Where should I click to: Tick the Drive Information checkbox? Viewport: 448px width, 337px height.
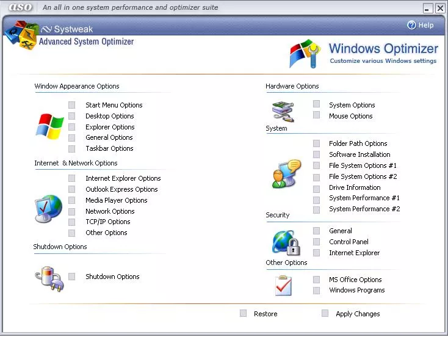coord(316,189)
